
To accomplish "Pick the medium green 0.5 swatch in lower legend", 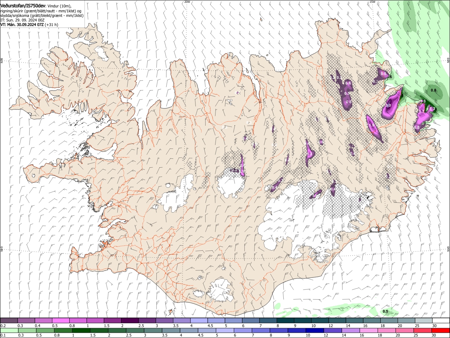I will pyautogui.click(x=45, y=330).
